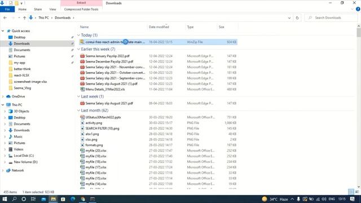Select formats.png file icon
Viewport: 361px width, 203px height.
pyautogui.click(x=82, y=145)
